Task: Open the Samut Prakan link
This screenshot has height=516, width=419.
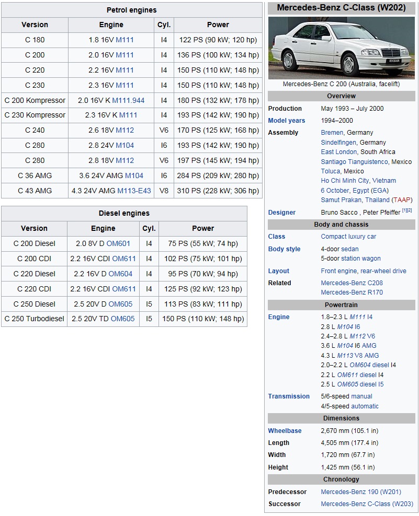Action: 341,200
